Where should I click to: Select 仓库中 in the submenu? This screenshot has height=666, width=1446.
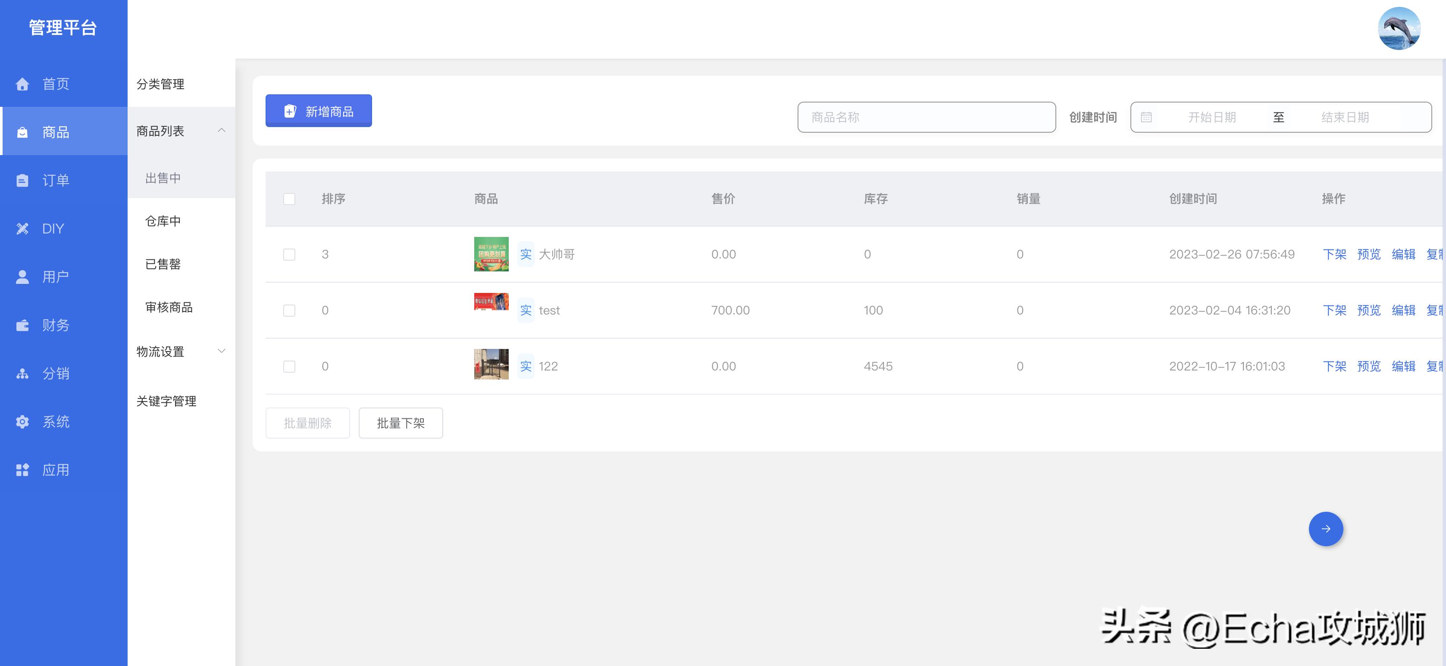[x=163, y=221]
